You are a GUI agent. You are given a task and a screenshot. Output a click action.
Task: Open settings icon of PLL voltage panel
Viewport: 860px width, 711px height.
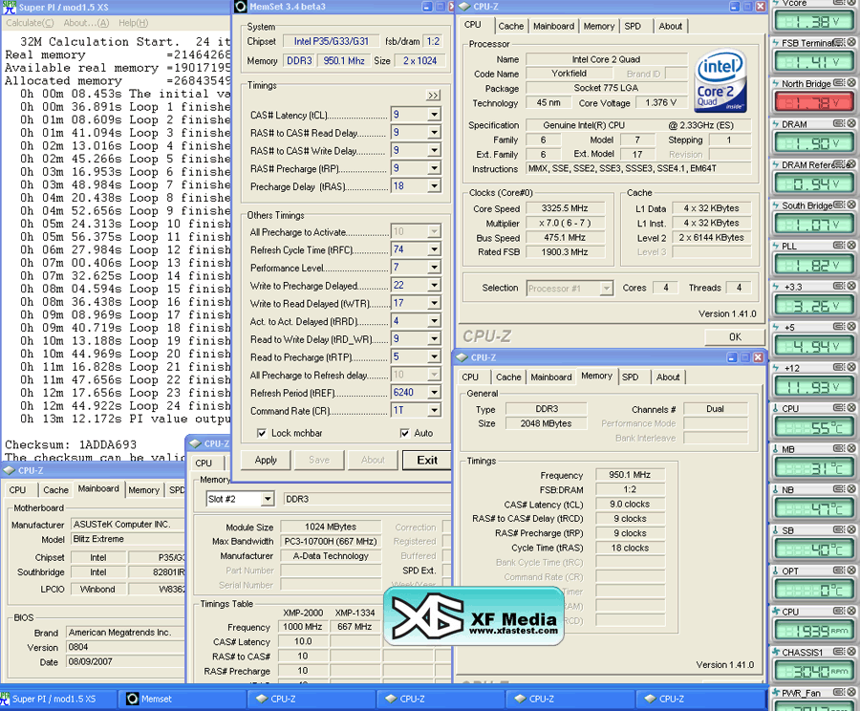(x=839, y=246)
